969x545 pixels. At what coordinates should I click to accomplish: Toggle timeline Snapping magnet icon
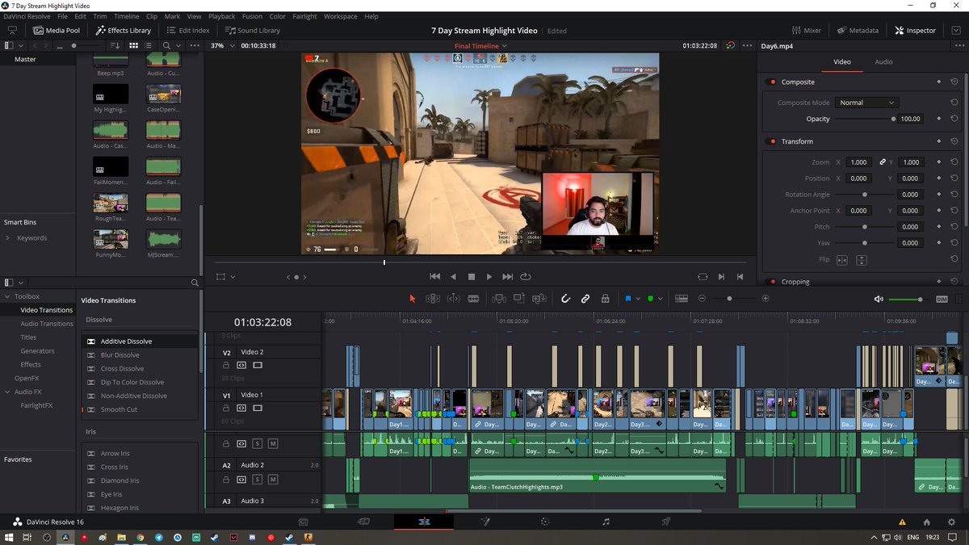click(x=565, y=299)
